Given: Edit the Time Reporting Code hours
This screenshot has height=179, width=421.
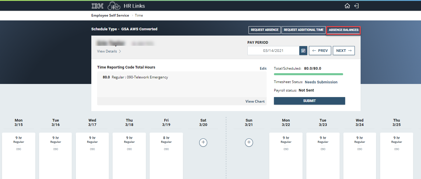Looking at the screenshot, I should coord(263,68).
